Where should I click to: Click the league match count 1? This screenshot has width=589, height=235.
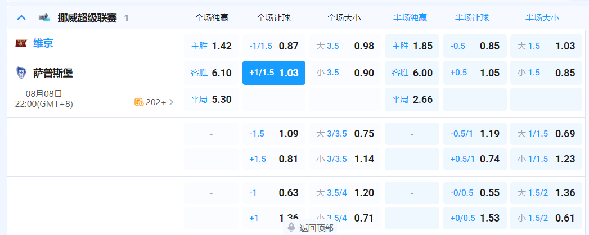tap(126, 18)
